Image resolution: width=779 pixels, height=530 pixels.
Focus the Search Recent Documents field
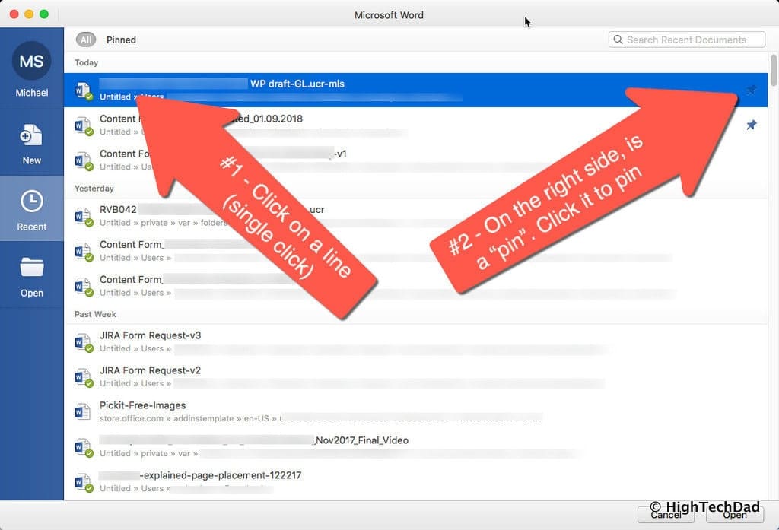pos(687,40)
